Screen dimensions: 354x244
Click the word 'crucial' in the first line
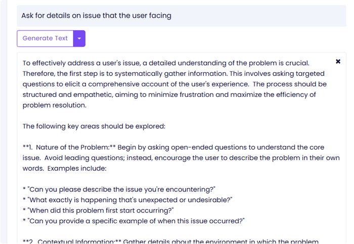(x=296, y=63)
